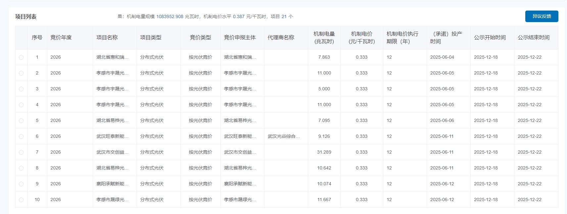Click the 31.289 electricity value cell

[x=324, y=152]
